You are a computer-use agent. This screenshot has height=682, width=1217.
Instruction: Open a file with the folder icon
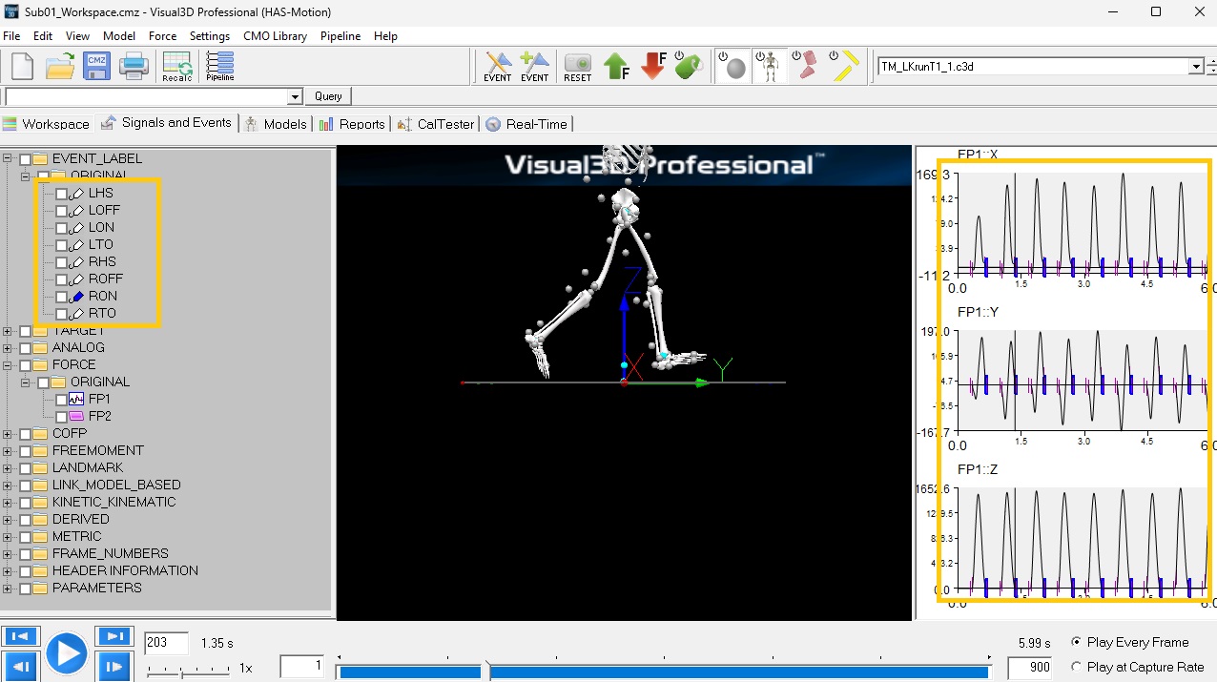60,67
